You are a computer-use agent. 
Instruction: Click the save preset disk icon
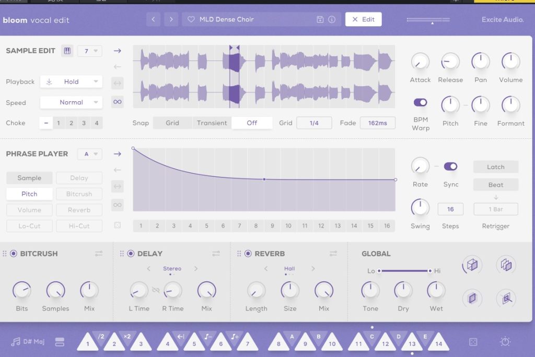[320, 19]
